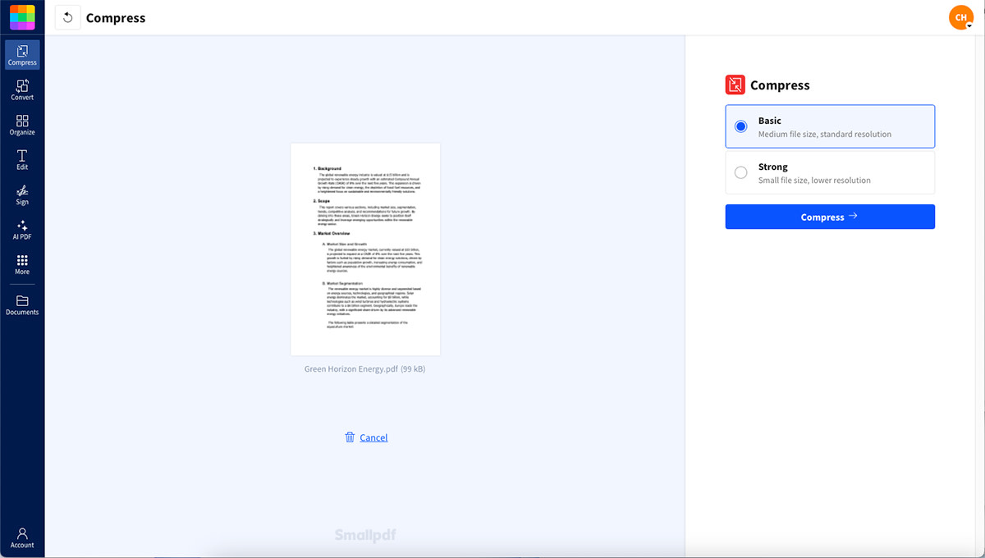
Task: Open the Smallpdf home via logo
Action: click(21, 16)
